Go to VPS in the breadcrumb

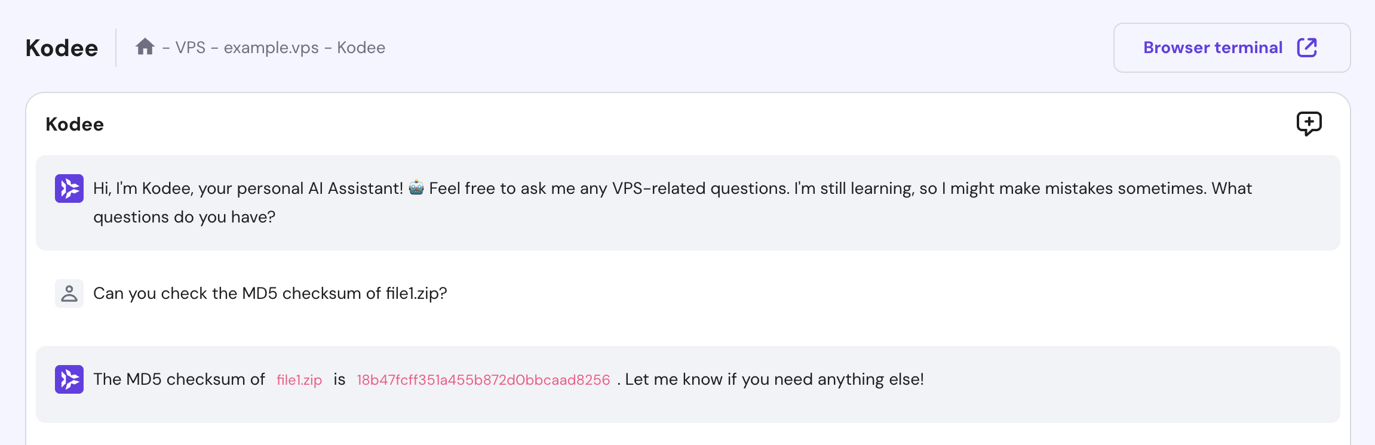[191, 48]
